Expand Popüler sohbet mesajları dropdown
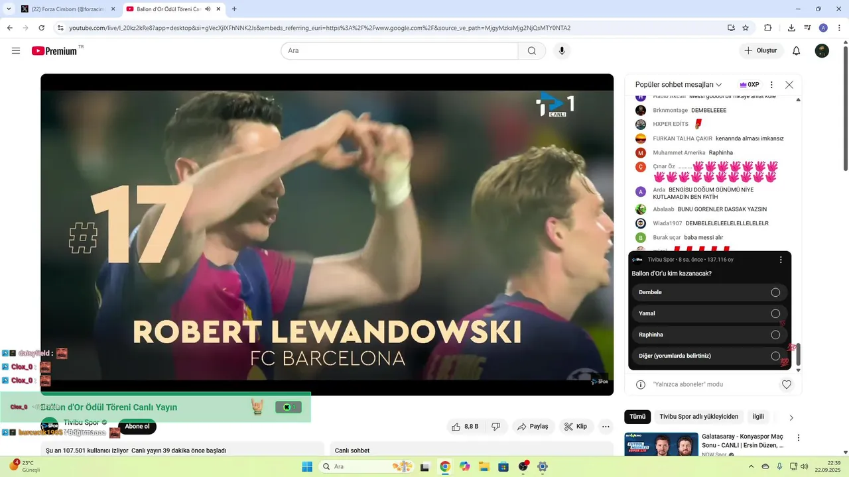Viewport: 849px width, 477px height. click(x=678, y=85)
